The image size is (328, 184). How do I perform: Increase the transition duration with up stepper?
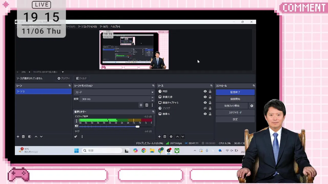point(152,98)
